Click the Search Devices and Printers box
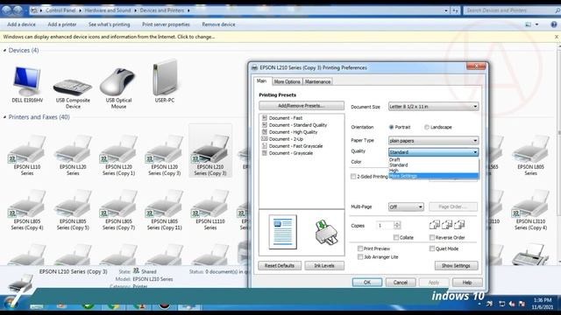The height and width of the screenshot is (315, 561). pos(511,10)
